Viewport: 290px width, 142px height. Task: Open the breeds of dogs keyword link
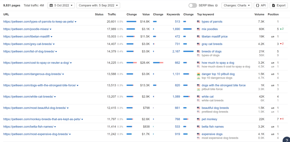(x=211, y=51)
